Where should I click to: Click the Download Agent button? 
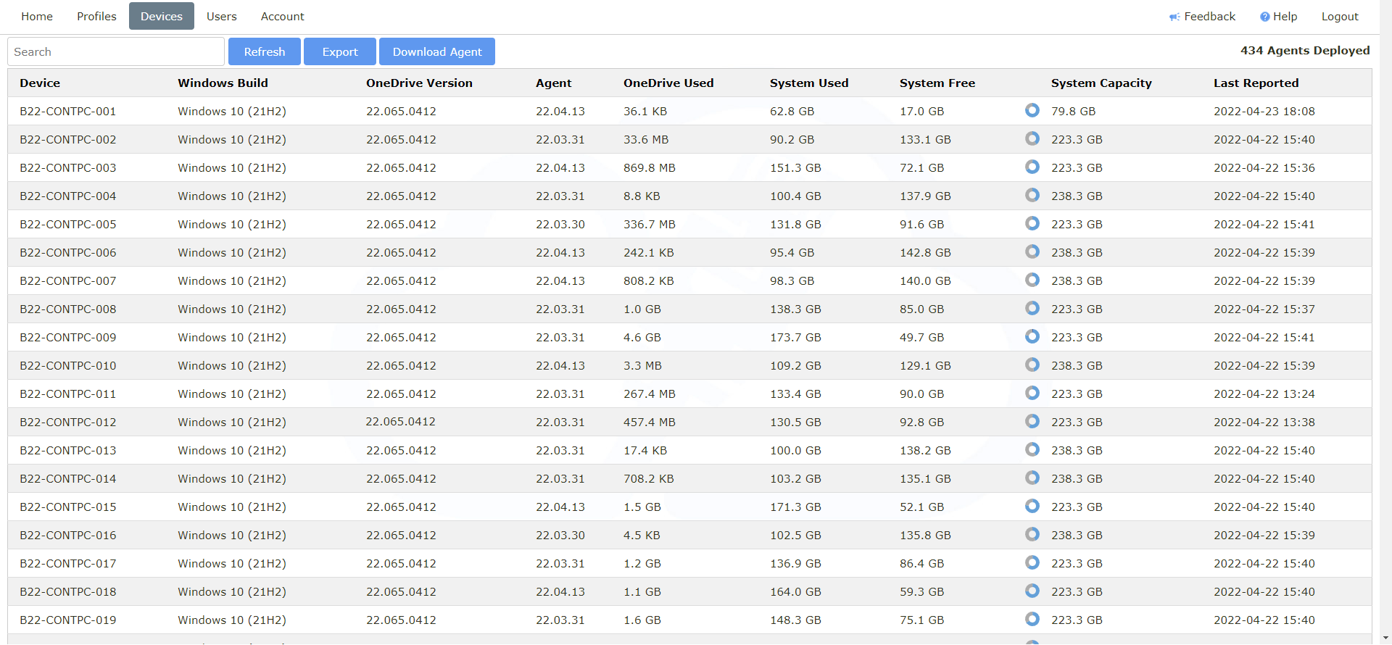(x=437, y=51)
